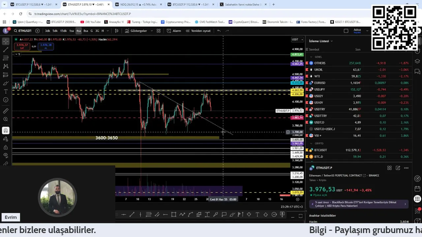Viewport: 422px width, 237px height.
Task: Open the Fibonacci tools in left sidebar
Action: click(6, 58)
